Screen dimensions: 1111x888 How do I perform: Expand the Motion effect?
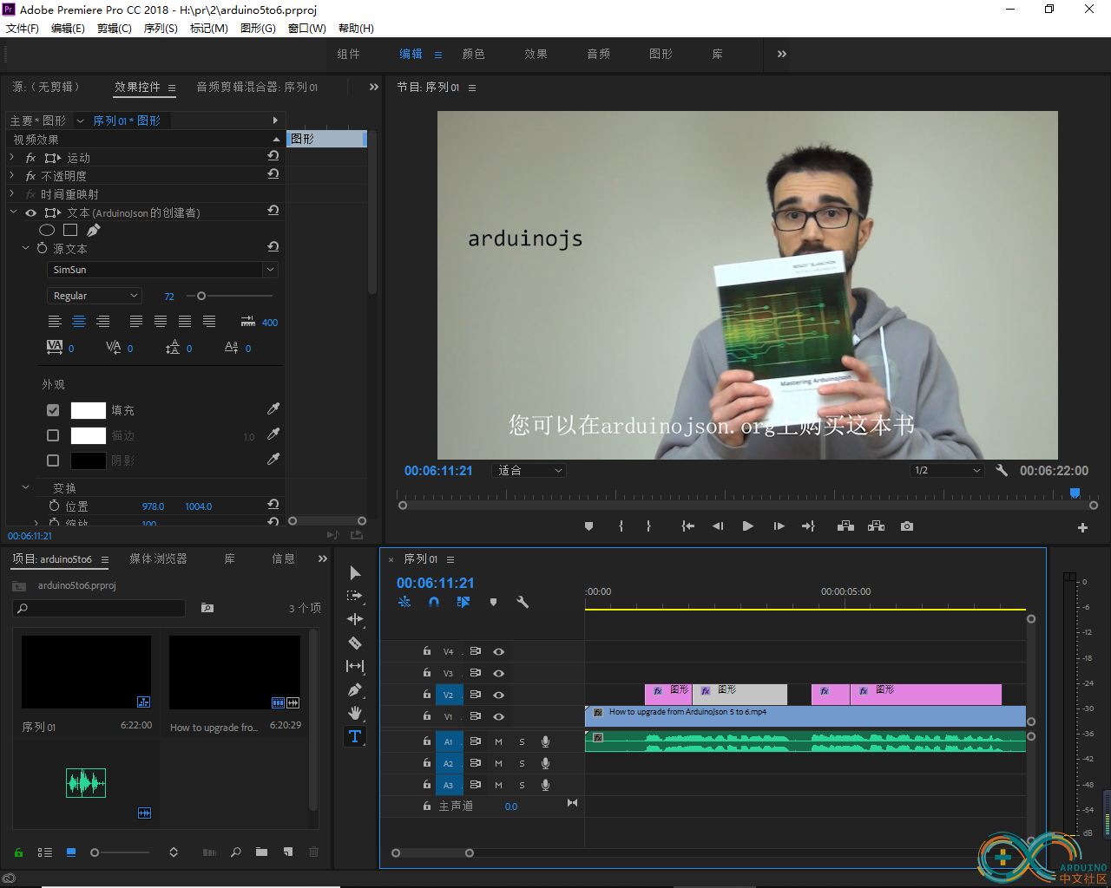pyautogui.click(x=12, y=158)
